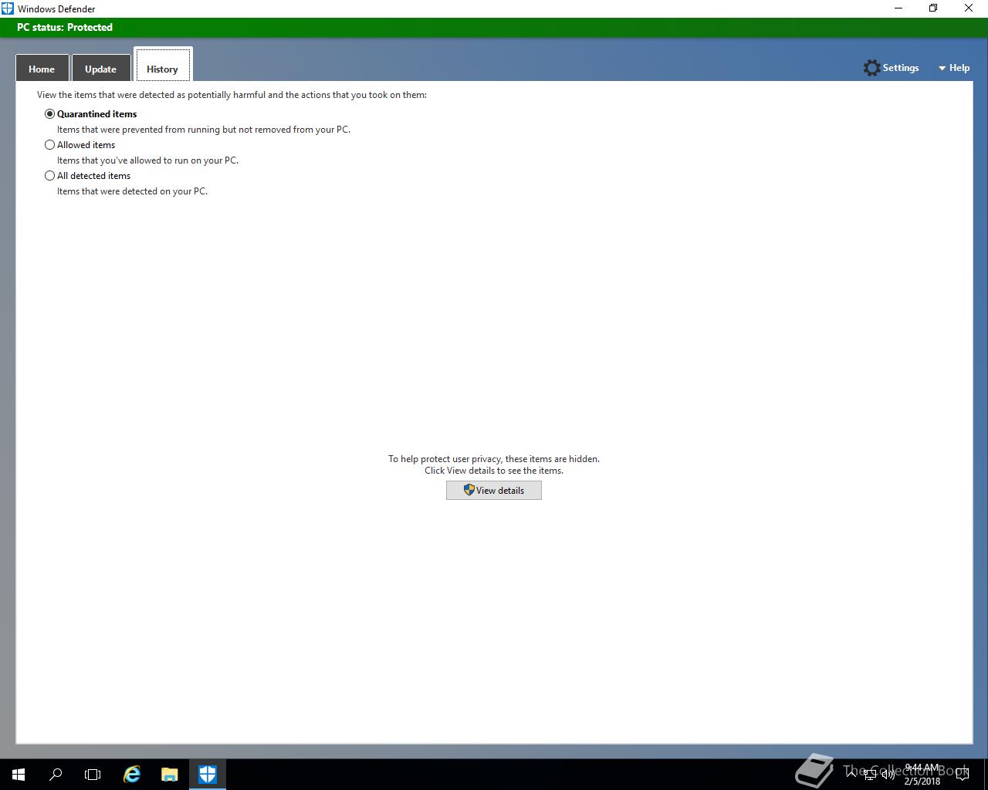
Task: Restore down the Windows Defender window
Action: coord(933,8)
